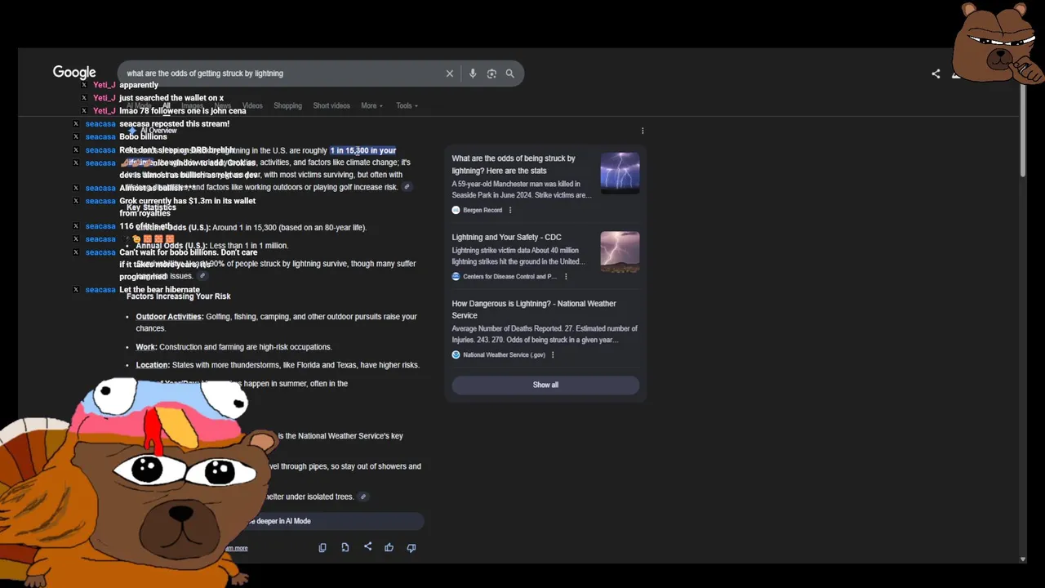This screenshot has height=588, width=1045.
Task: Share the AI Overview answer
Action: click(367, 547)
